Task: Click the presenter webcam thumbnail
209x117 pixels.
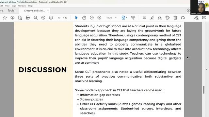Action: click(200, 7)
